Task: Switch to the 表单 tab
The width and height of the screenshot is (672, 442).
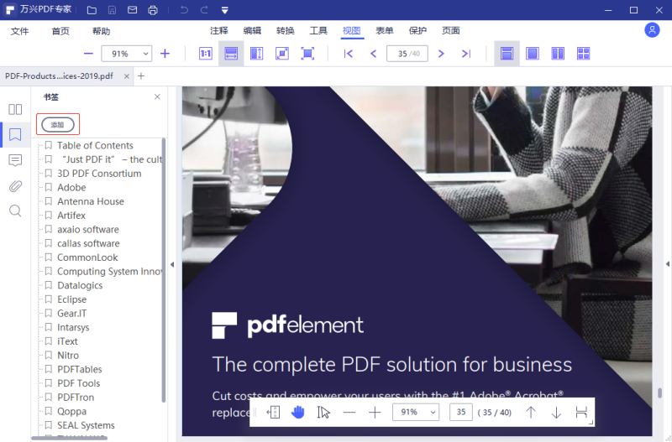Action: pyautogui.click(x=385, y=30)
